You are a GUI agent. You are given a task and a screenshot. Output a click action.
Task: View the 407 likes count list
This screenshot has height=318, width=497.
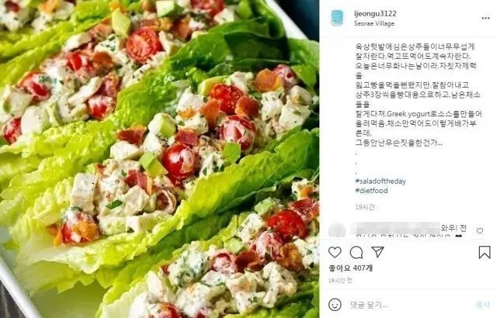[350, 268]
